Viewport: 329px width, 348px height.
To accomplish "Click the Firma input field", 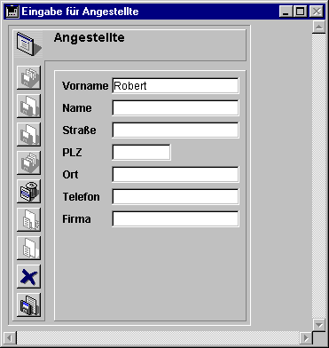I will tap(176, 219).
